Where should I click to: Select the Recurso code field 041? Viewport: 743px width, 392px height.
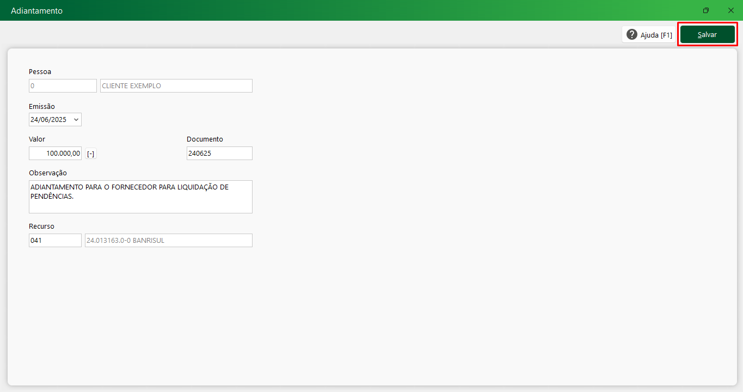click(55, 241)
